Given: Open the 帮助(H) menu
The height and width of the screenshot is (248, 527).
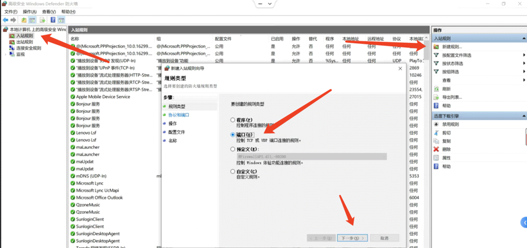Looking at the screenshot, I should 69,12.
